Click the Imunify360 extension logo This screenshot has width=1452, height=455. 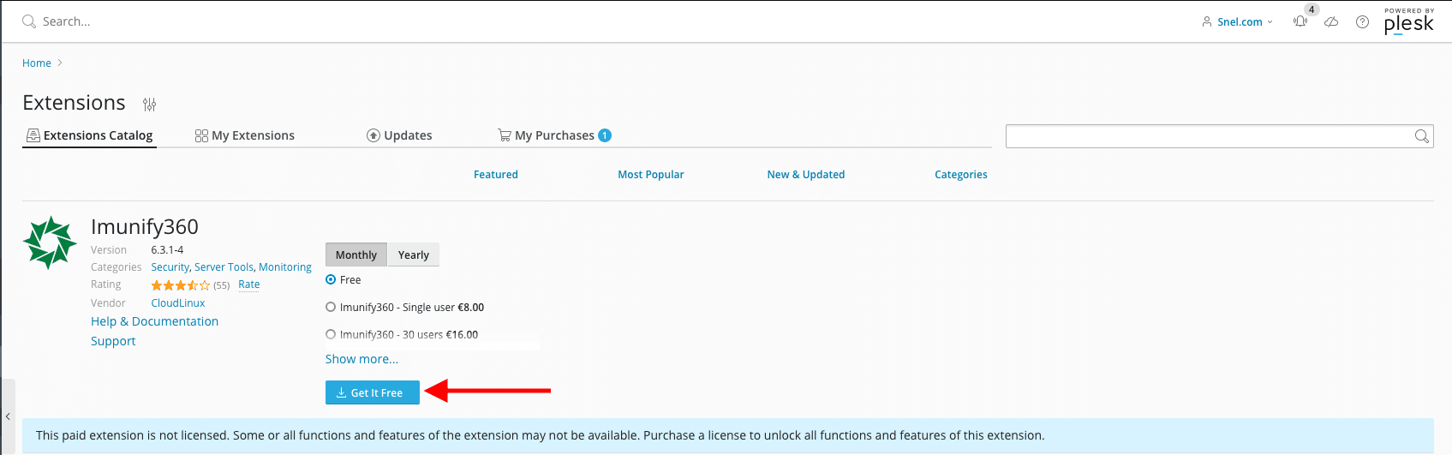[50, 242]
